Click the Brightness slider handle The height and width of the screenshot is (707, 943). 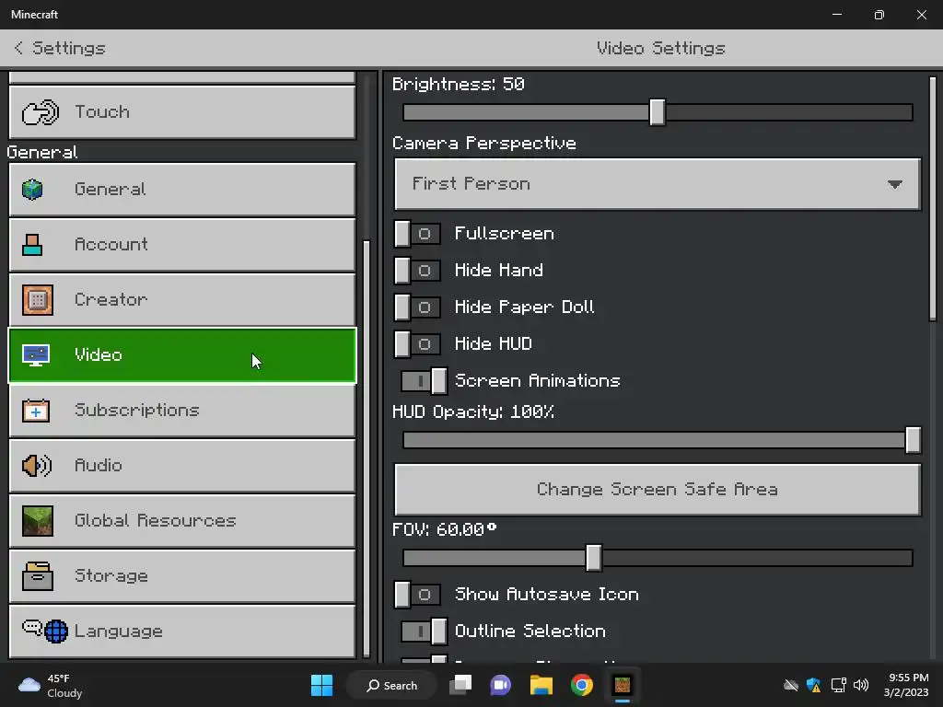[x=658, y=112]
